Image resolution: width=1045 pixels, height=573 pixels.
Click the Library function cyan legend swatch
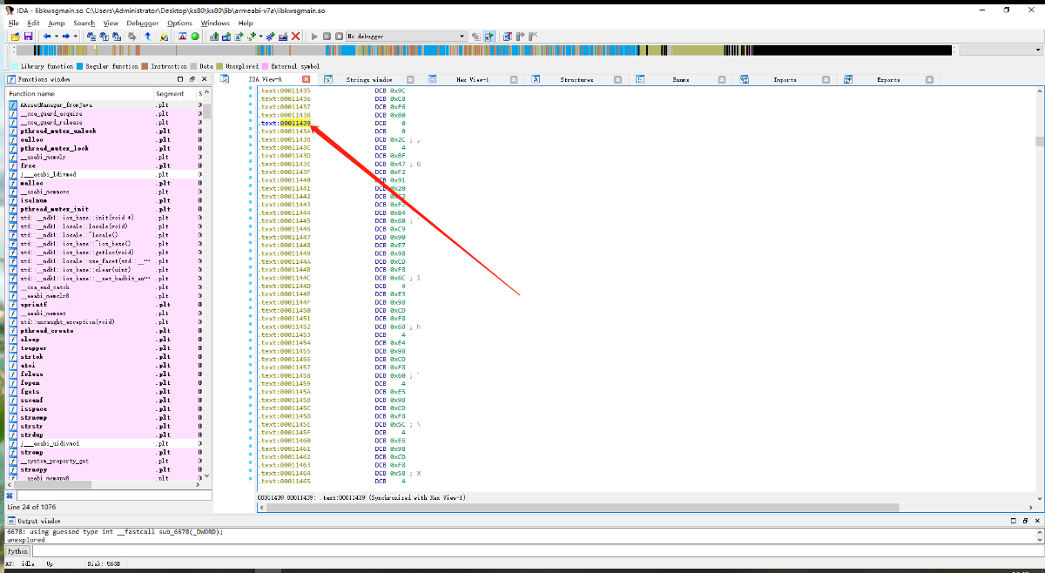click(x=16, y=66)
